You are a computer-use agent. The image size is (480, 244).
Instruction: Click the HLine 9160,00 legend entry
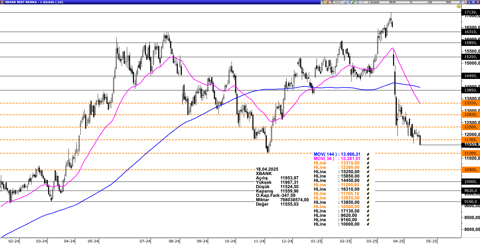(x=335, y=220)
